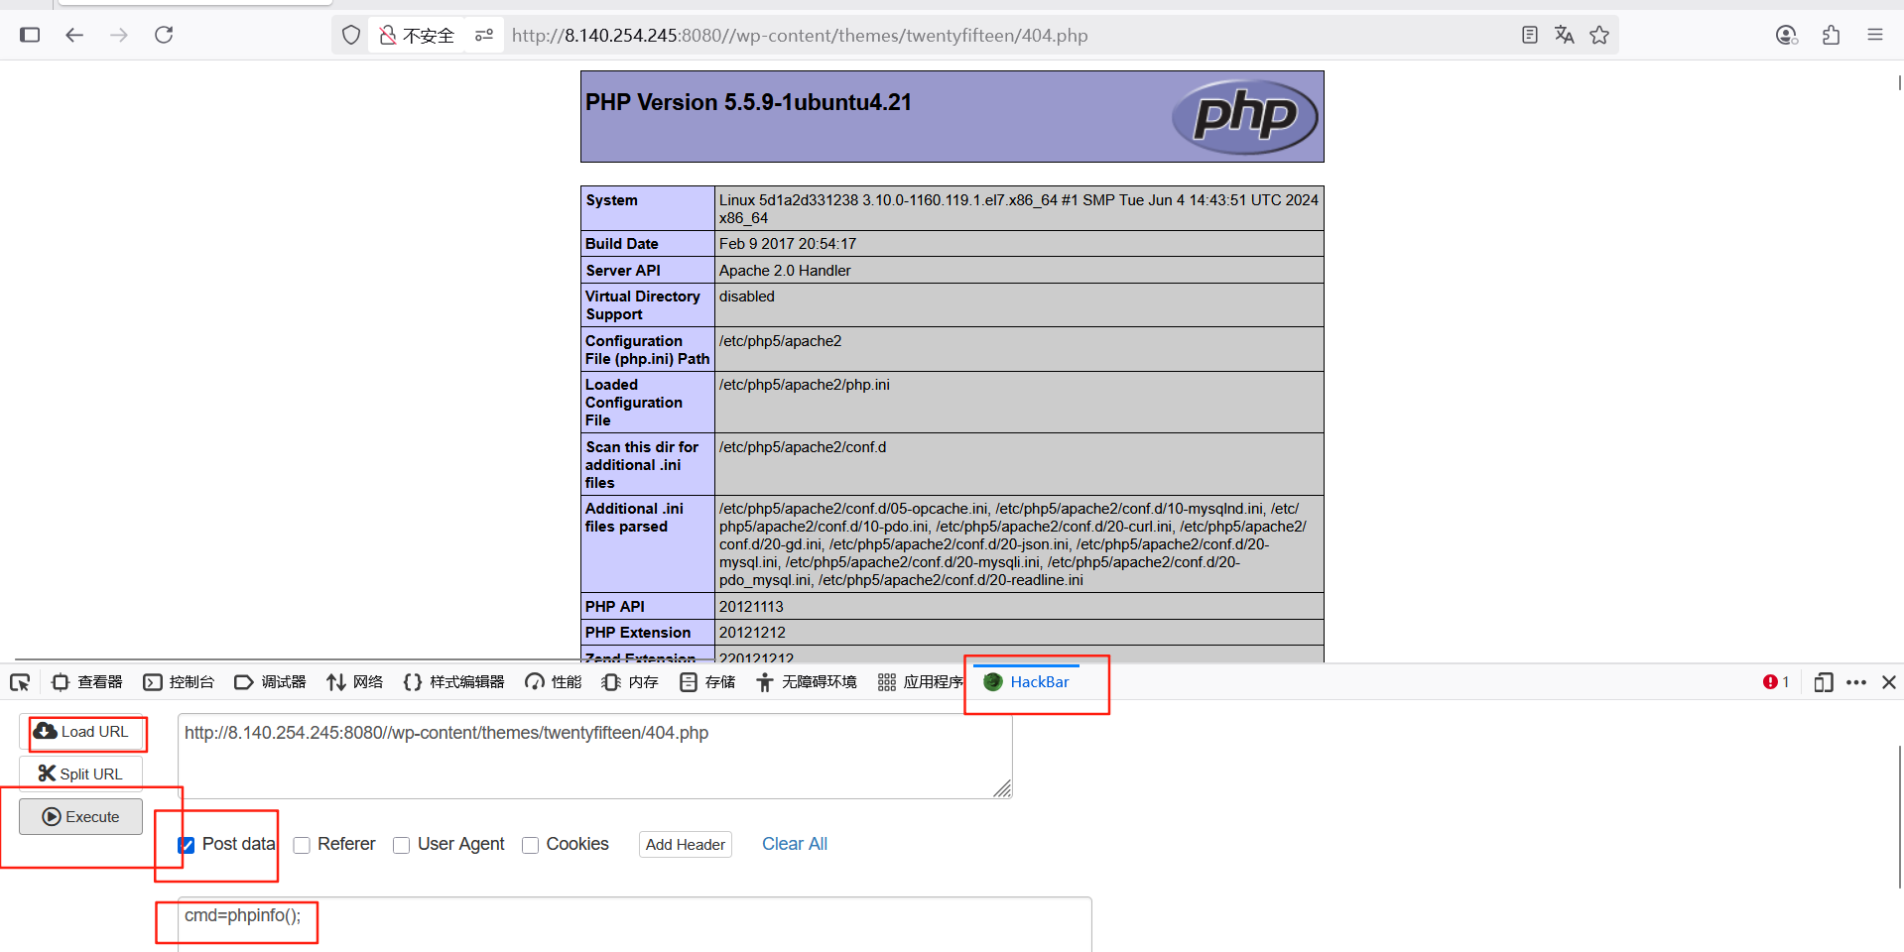Click the '/etc/php5/apache2/php.ini' value
Viewport: 1904px width, 952px height.
pos(805,385)
